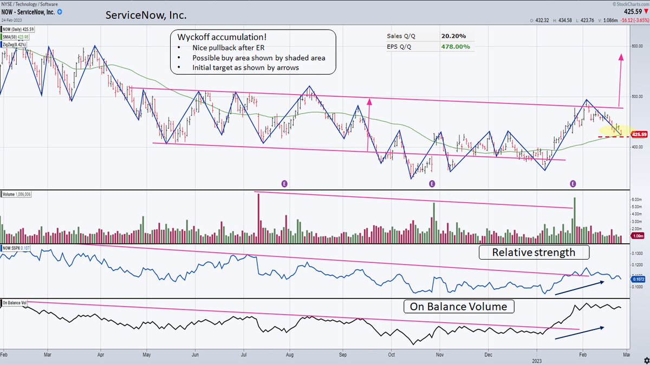650x365 pixels.
Task: Click the blue plus icon beside ServiceNow ticker
Action: [60, 11]
